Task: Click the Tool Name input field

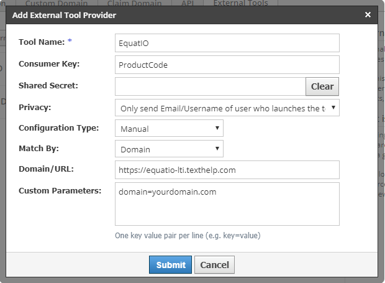Action: click(227, 43)
